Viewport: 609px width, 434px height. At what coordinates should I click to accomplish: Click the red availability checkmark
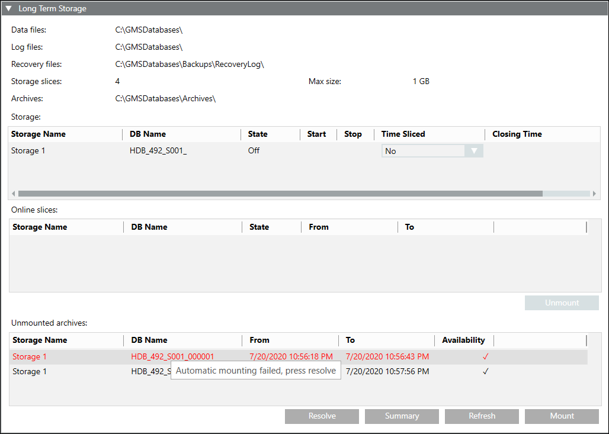click(485, 357)
